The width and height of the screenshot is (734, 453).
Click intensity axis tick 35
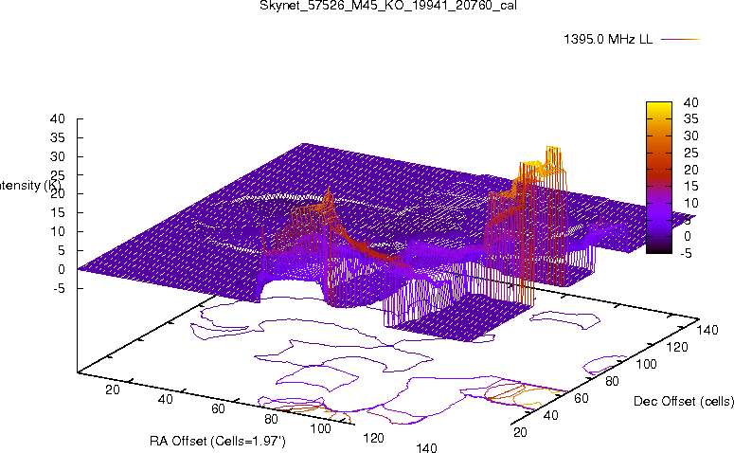coord(58,137)
